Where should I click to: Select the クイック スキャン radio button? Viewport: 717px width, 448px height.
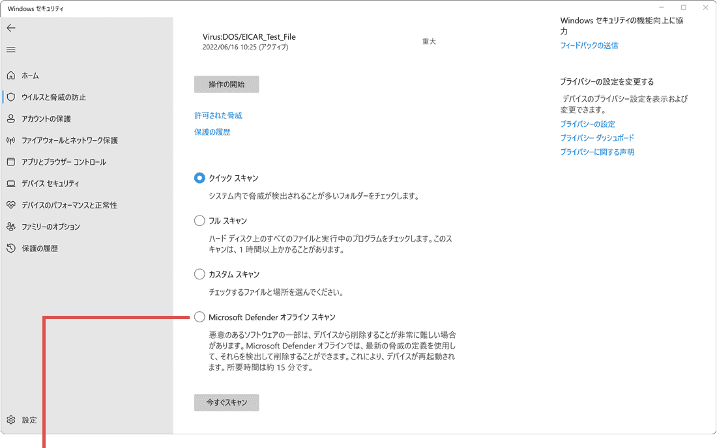(199, 178)
